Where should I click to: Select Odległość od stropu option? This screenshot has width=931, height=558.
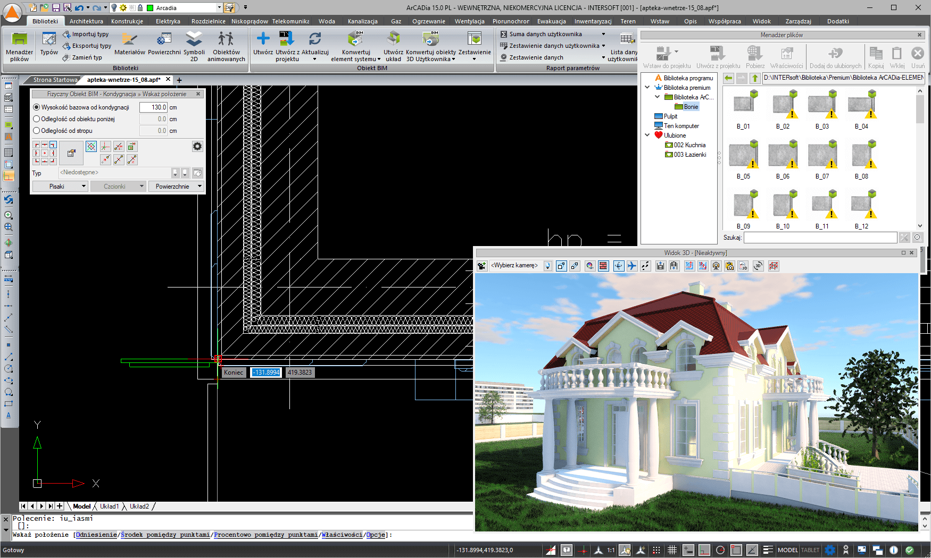63,131
